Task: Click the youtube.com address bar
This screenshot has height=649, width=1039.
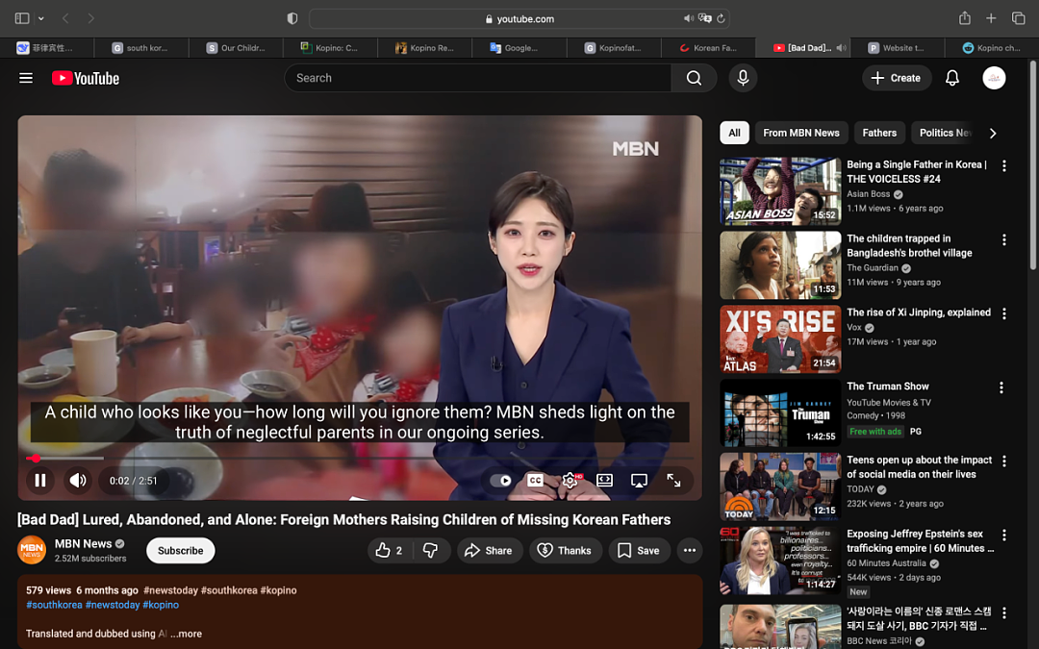Action: pyautogui.click(x=519, y=18)
